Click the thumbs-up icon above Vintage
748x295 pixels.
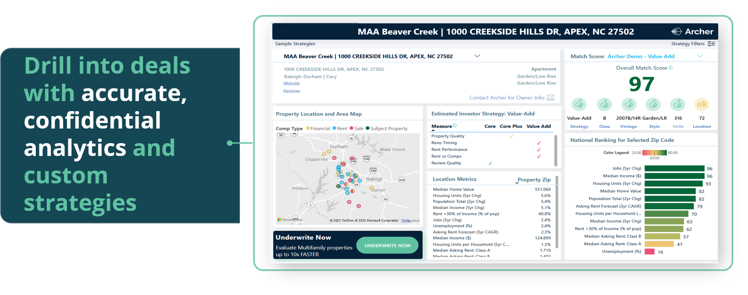629,104
